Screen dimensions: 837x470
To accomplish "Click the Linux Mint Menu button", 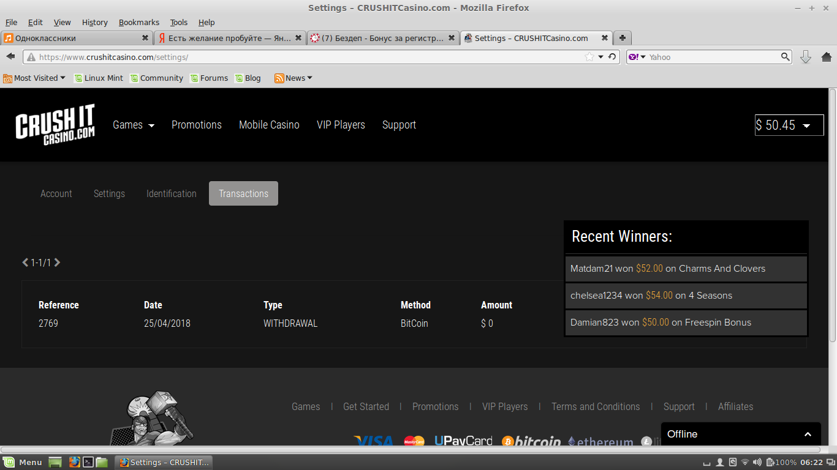I will coord(23,463).
